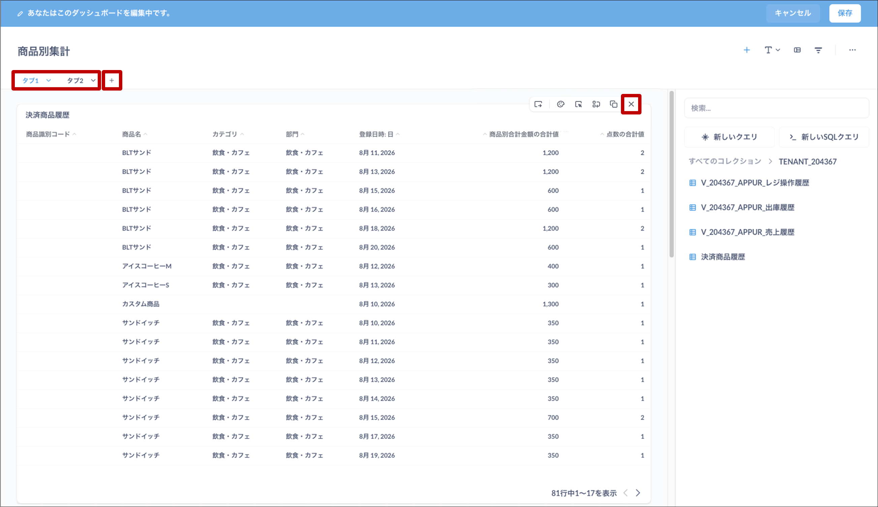Screen dimensions: 878x507
Task: Click the 決済商品履歴 card title
Action: pyautogui.click(x=48, y=115)
